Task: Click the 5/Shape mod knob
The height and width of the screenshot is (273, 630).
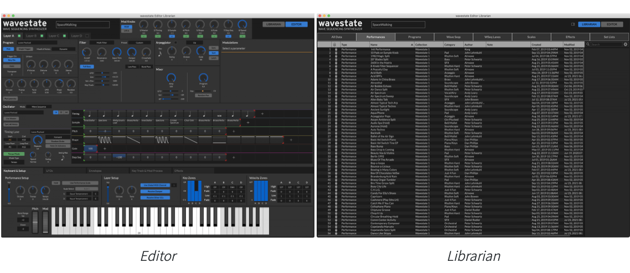Action: click(x=200, y=24)
